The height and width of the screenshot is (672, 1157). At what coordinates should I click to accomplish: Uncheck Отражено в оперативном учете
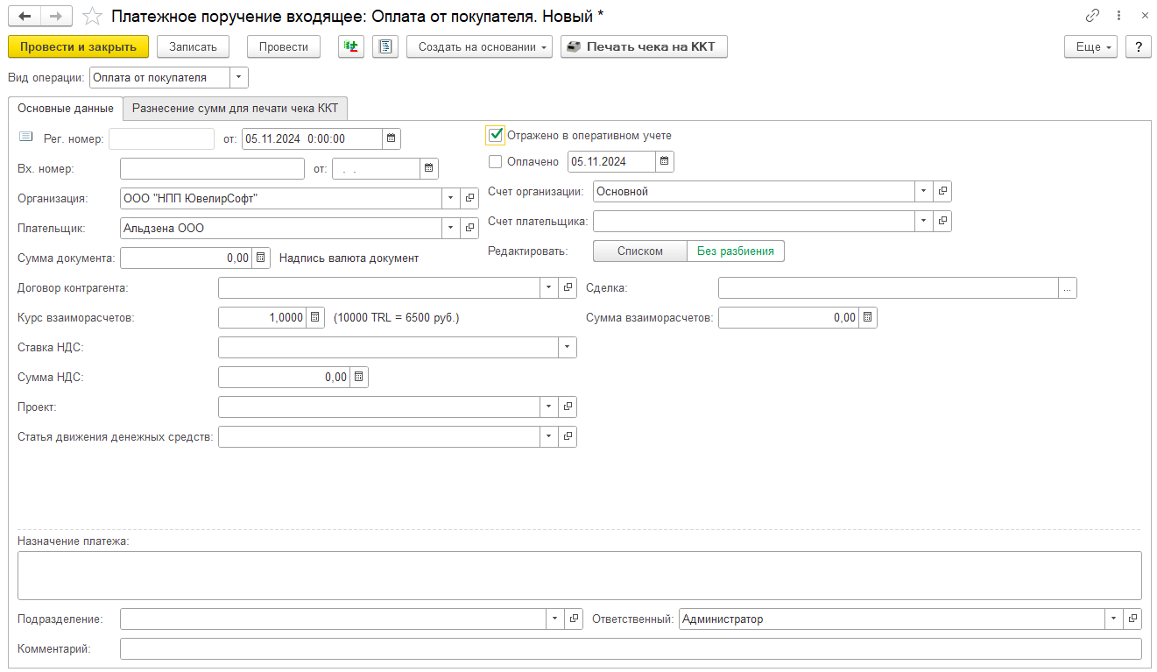point(496,135)
